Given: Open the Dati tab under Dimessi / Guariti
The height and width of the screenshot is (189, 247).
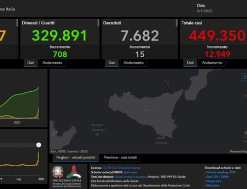Looking at the screenshot, I should tap(31, 63).
